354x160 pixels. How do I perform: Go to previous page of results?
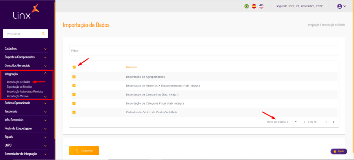(x=326, y=122)
